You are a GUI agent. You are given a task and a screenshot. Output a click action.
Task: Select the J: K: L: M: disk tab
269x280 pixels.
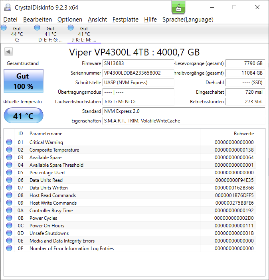pyautogui.click(x=84, y=34)
